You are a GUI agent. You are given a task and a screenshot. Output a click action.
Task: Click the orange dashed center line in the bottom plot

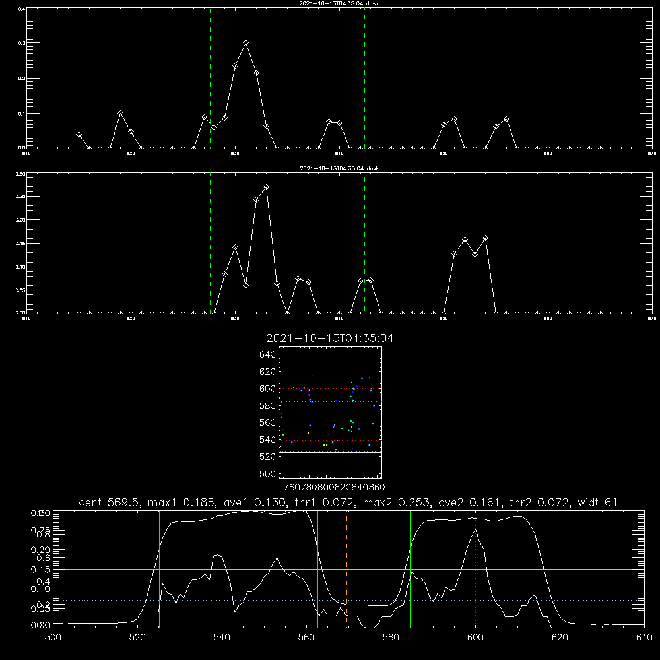pos(347,569)
